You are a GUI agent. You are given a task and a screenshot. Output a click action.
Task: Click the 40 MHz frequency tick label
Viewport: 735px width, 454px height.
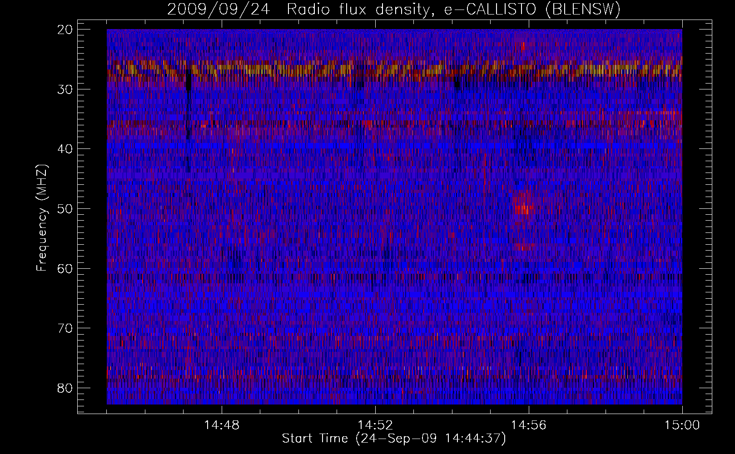point(65,149)
